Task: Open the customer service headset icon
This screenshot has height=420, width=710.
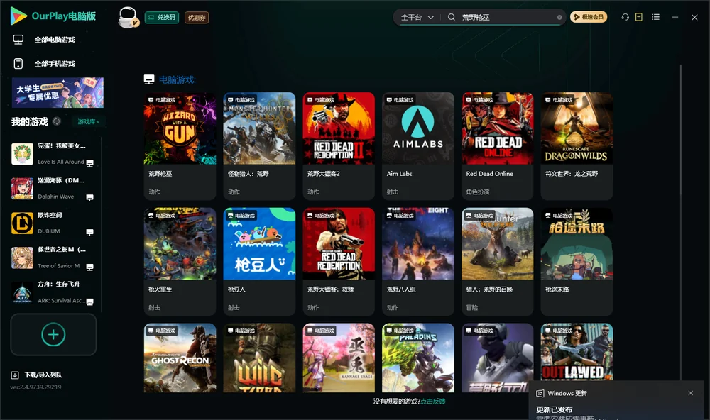Action: coord(625,17)
